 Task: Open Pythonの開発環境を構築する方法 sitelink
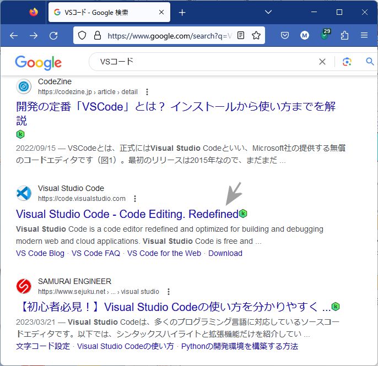click(x=240, y=346)
